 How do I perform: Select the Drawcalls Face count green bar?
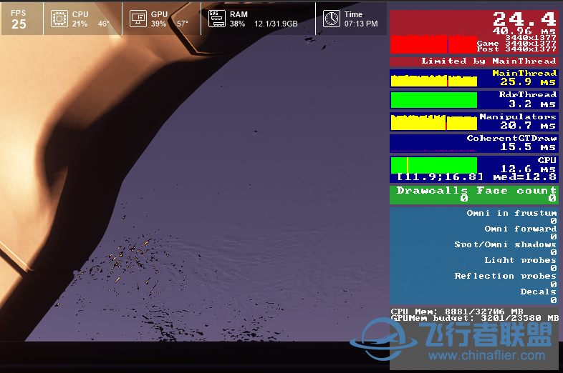[473, 194]
